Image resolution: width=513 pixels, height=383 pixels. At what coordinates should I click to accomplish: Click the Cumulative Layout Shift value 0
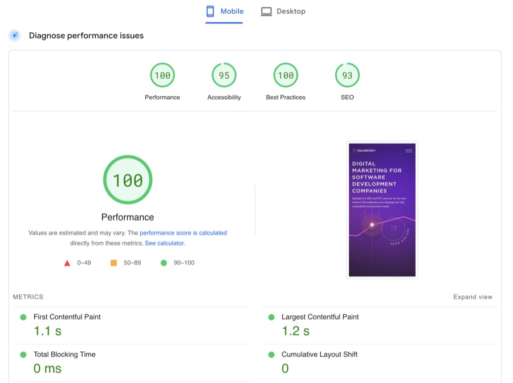[x=286, y=369]
